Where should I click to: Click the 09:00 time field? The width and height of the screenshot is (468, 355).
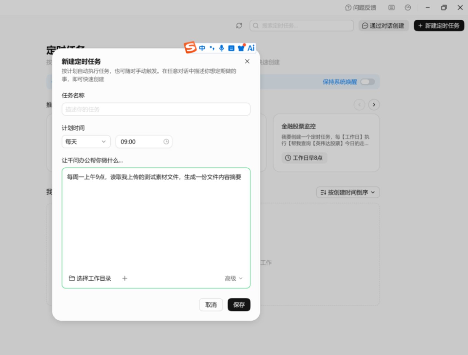tap(144, 142)
